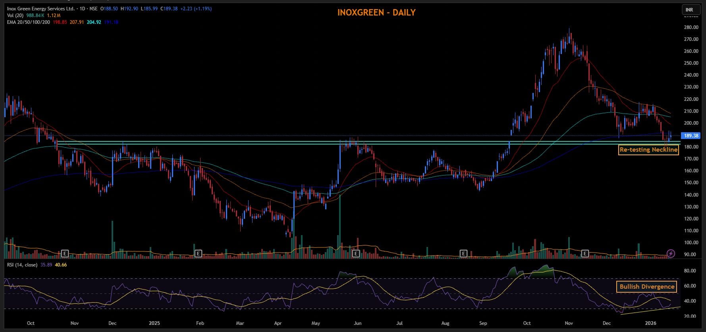Select the Re-testing Neckline text annotation
The width and height of the screenshot is (706, 332).
pyautogui.click(x=648, y=150)
